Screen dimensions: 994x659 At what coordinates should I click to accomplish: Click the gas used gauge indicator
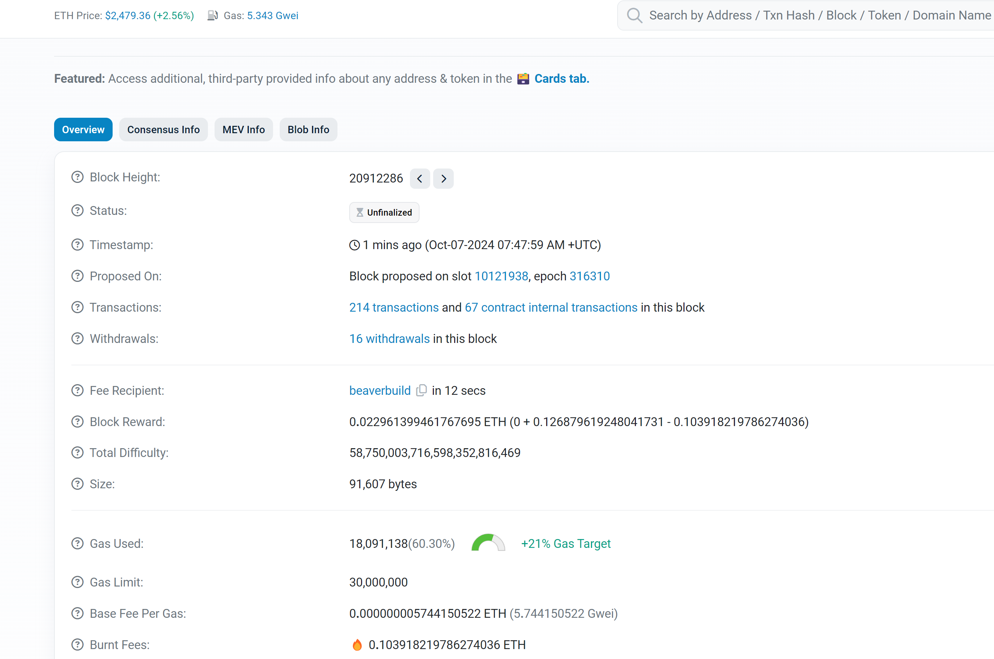coord(488,543)
